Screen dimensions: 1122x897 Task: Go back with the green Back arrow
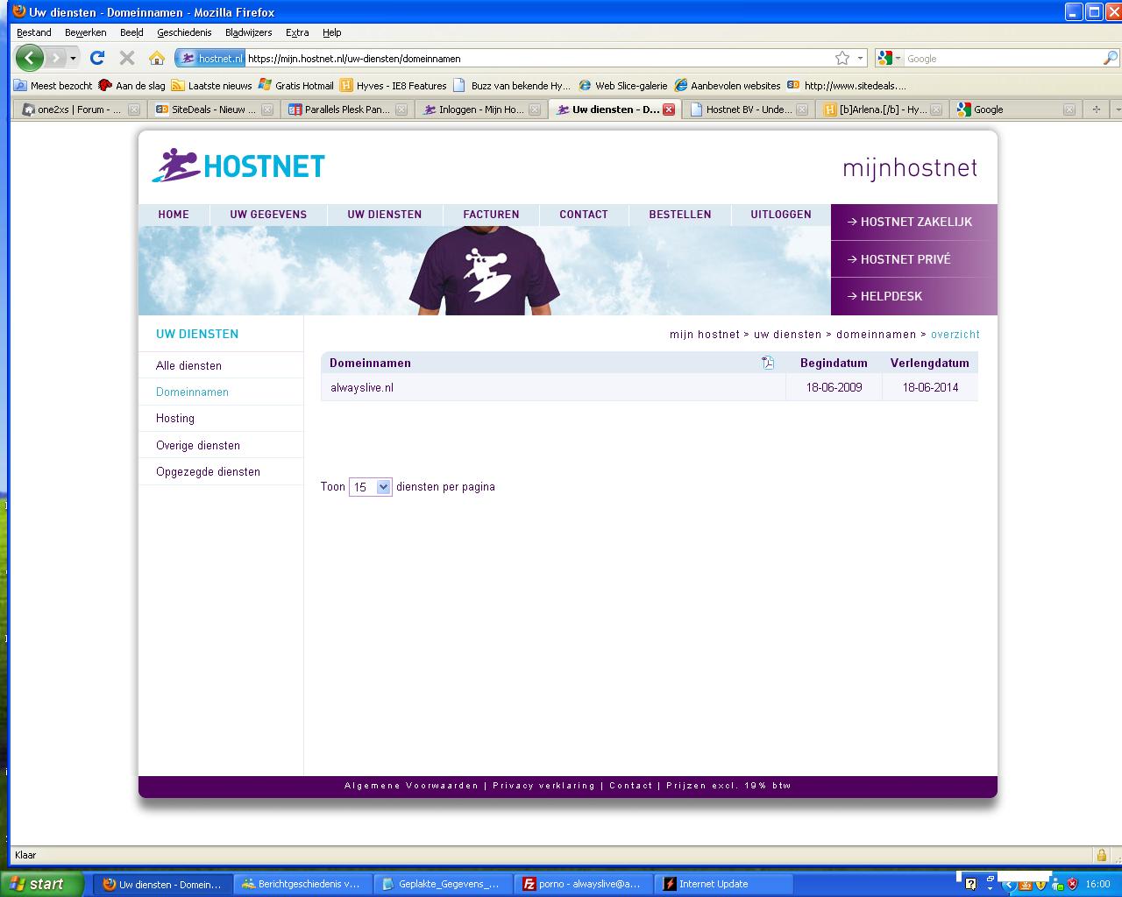[x=29, y=58]
